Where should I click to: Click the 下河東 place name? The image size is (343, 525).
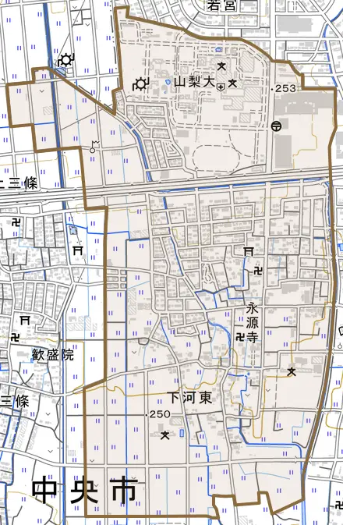tap(189, 398)
